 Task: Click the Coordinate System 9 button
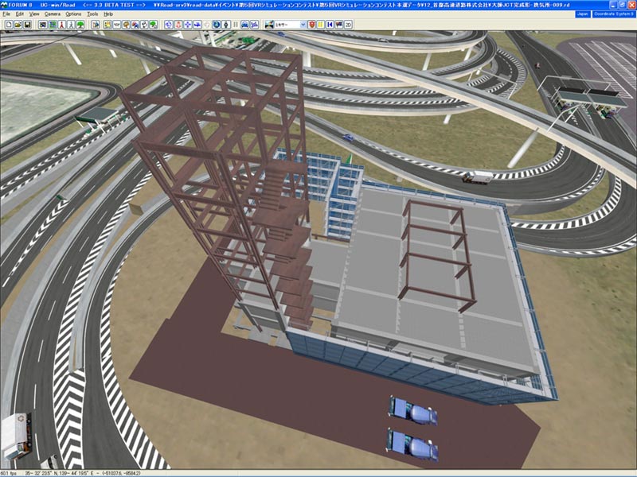(x=613, y=14)
